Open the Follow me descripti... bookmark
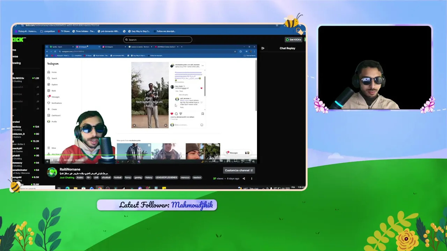The height and width of the screenshot is (251, 447). [164, 31]
